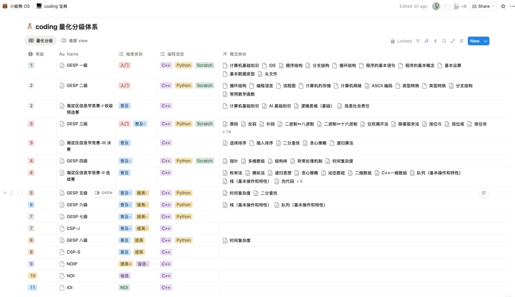Click the filter icon in the toolbar

[418, 41]
